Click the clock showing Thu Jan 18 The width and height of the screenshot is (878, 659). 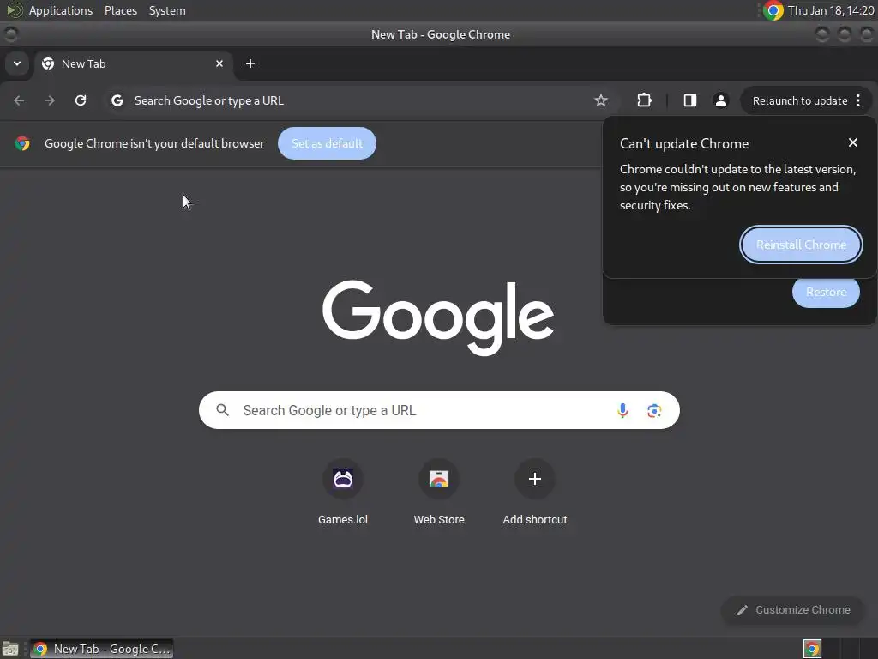pyautogui.click(x=830, y=10)
